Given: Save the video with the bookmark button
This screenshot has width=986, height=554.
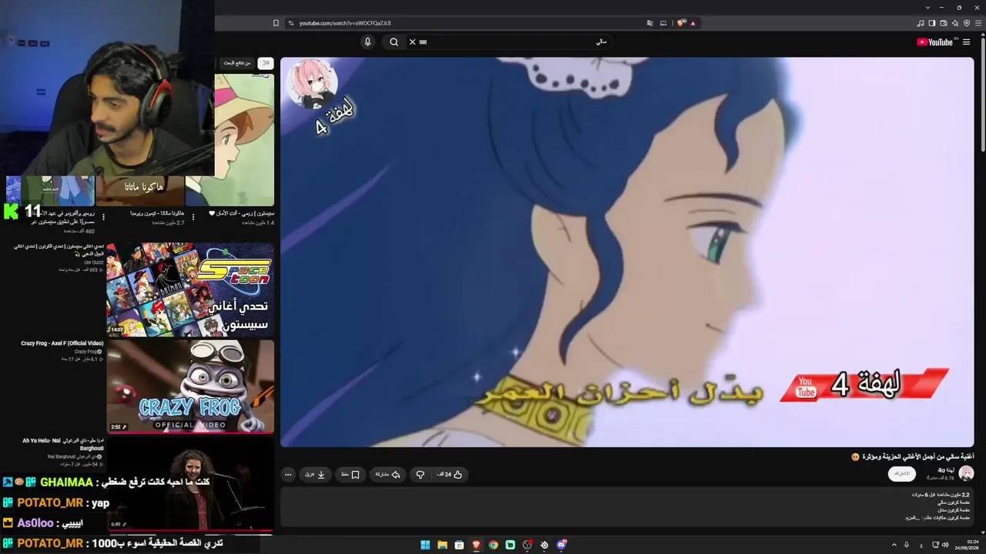Looking at the screenshot, I should click(x=350, y=475).
